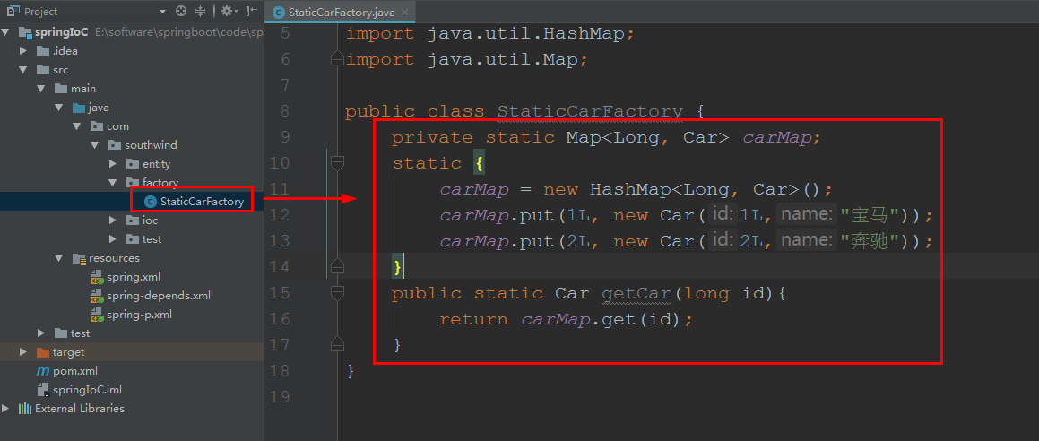
Task: Expand the .idea folder arrow
Action: pos(23,50)
